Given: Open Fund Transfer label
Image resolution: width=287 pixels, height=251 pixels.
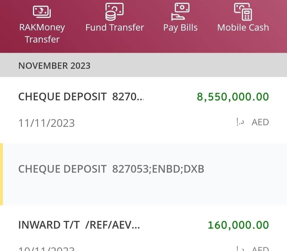Looking at the screenshot, I should pyautogui.click(x=115, y=28).
